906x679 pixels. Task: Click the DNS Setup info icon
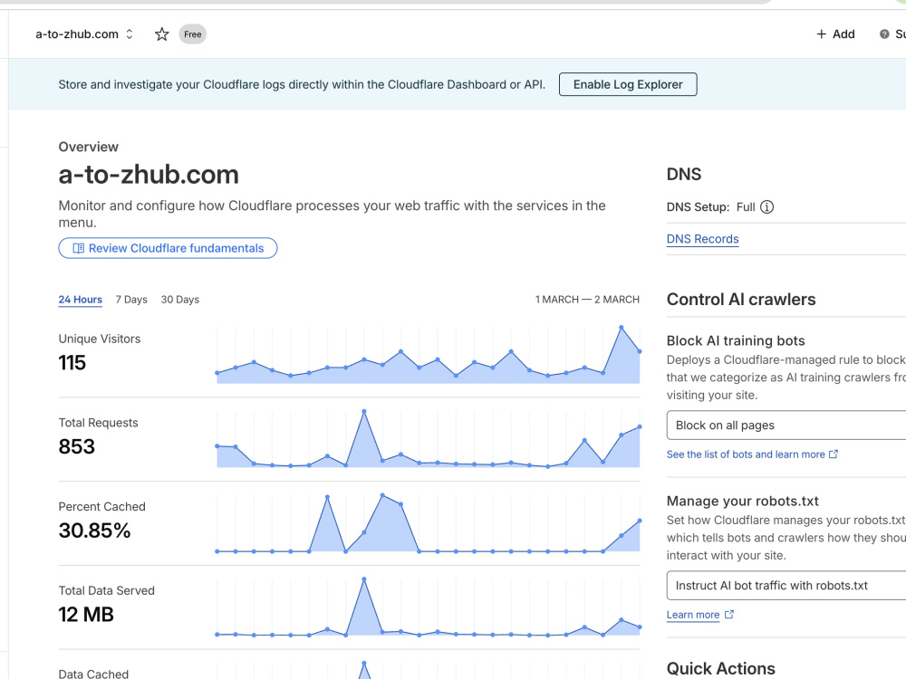[x=766, y=206]
